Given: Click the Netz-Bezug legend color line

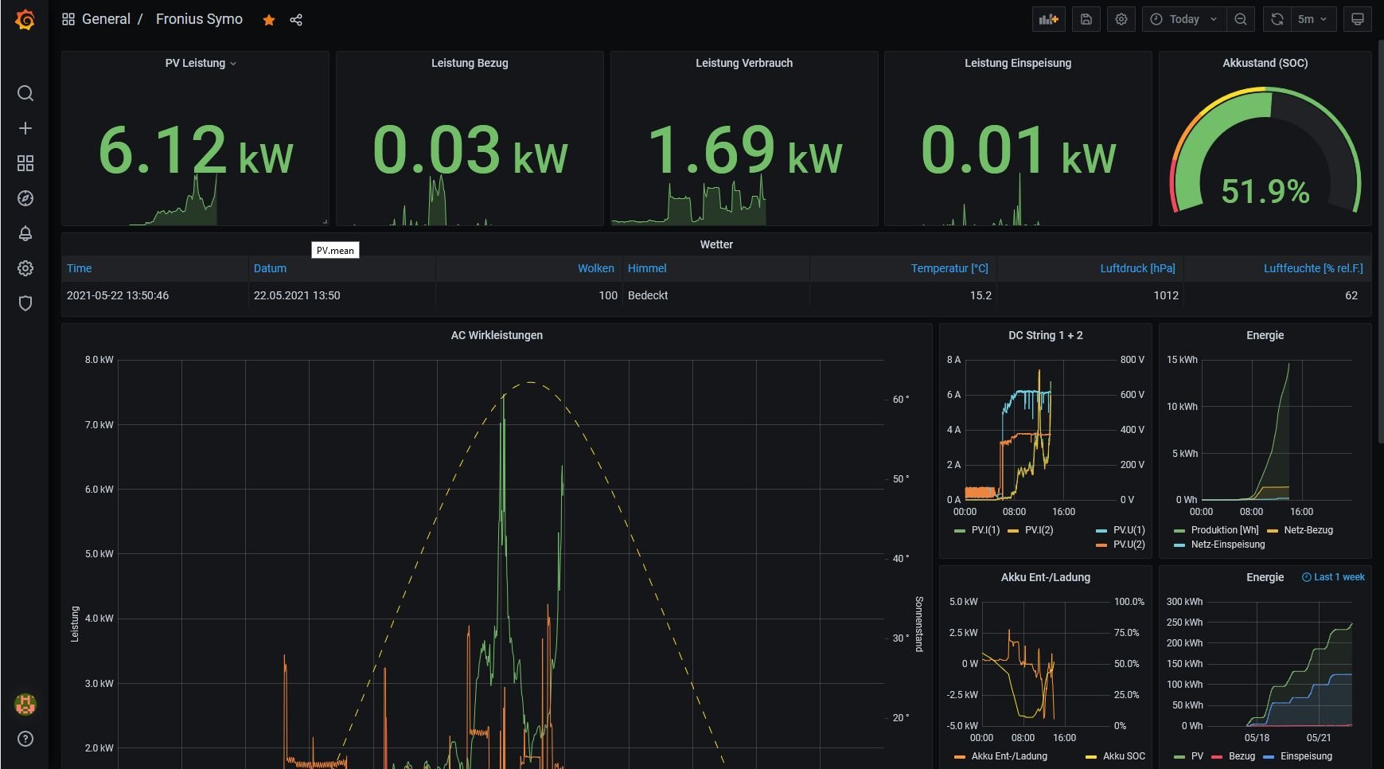Looking at the screenshot, I should pos(1272,530).
